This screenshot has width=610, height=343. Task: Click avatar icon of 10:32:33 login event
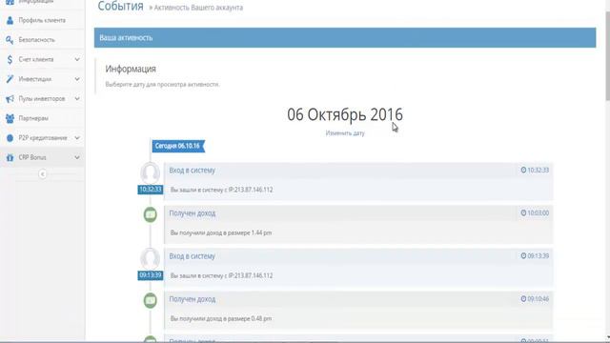tap(151, 172)
